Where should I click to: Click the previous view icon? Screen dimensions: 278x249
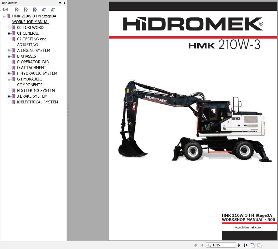tap(252, 245)
